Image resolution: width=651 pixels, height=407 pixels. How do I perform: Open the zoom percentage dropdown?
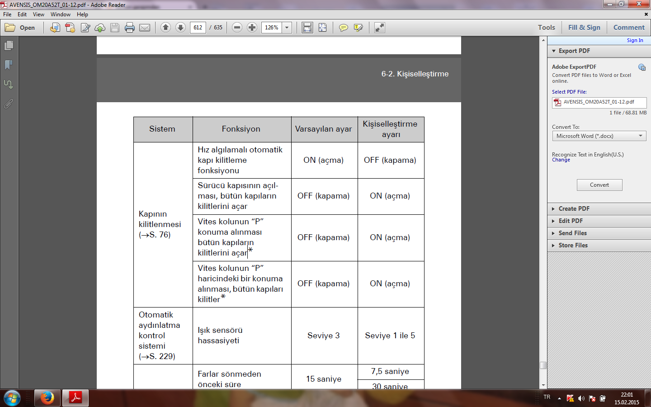[x=287, y=28]
